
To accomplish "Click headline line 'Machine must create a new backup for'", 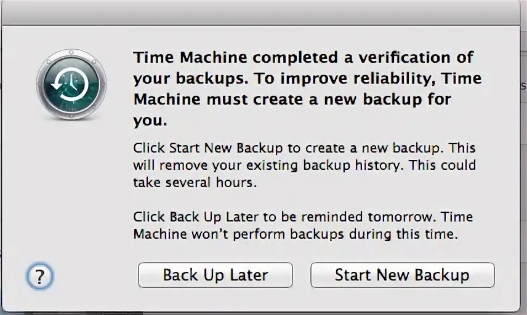I will 292,100.
